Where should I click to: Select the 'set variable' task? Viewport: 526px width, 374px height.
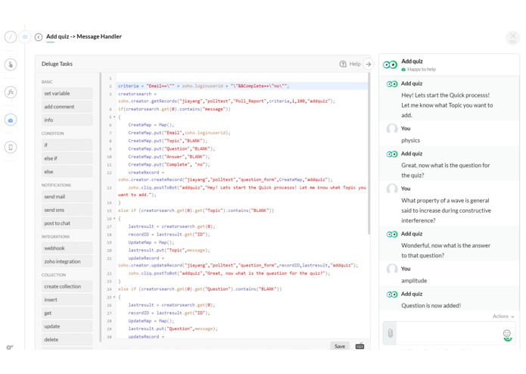tap(67, 93)
